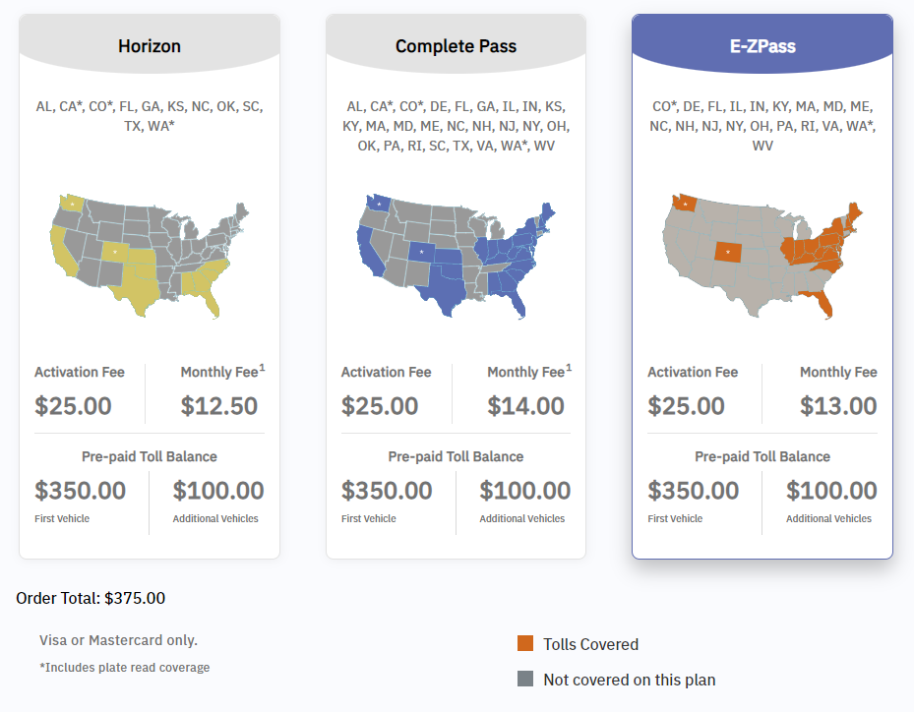Select the E-ZPass plan header
Image resolution: width=914 pixels, height=712 pixels.
coord(762,46)
